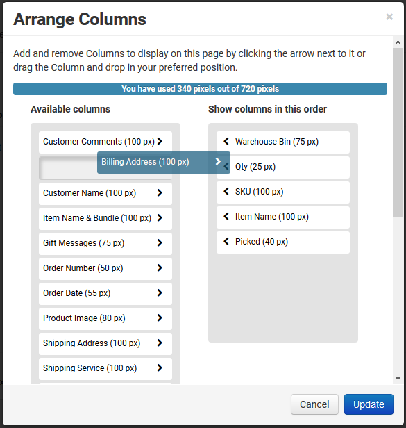Click Show columns in this order heading

267,109
